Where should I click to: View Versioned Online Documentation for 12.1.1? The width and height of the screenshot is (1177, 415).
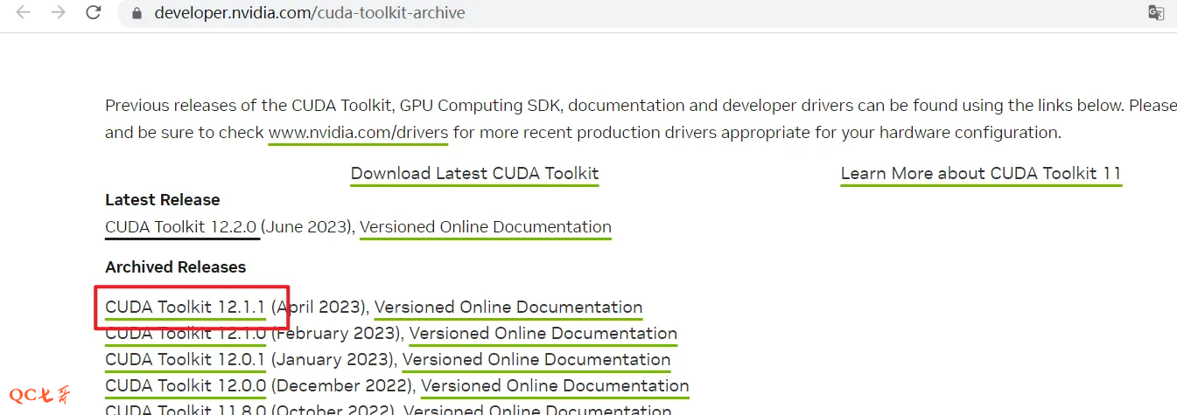508,307
